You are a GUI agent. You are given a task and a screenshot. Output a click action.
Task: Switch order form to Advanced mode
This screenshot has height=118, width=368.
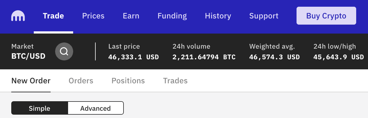(x=95, y=108)
